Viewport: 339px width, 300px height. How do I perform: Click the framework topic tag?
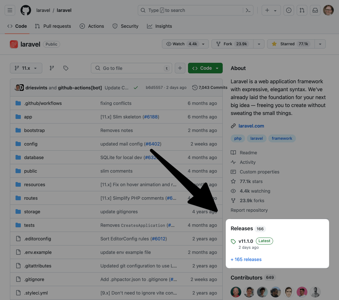point(282,138)
